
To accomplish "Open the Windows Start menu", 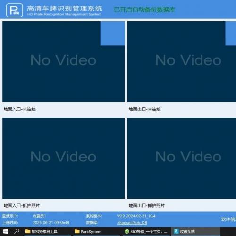I will (x=6, y=231).
